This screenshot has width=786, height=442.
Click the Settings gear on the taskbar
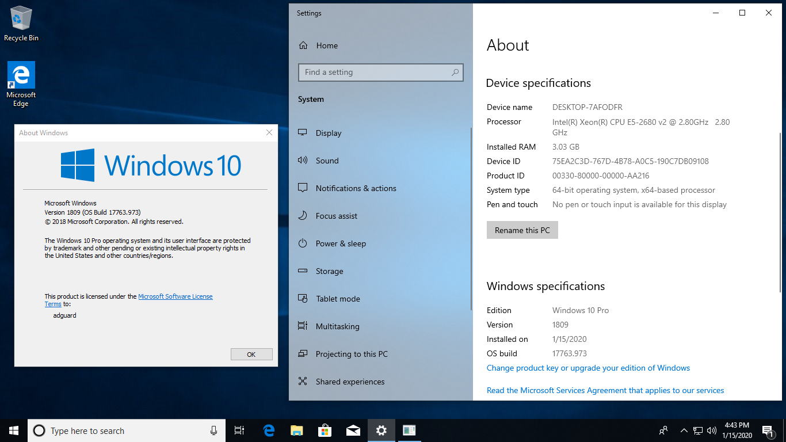point(381,430)
